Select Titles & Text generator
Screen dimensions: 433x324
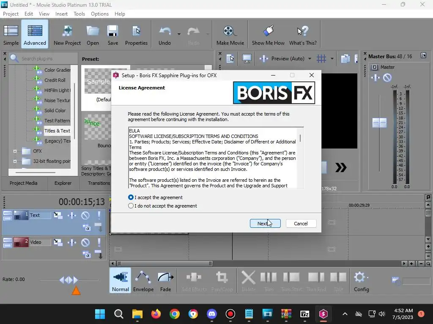coord(57,131)
